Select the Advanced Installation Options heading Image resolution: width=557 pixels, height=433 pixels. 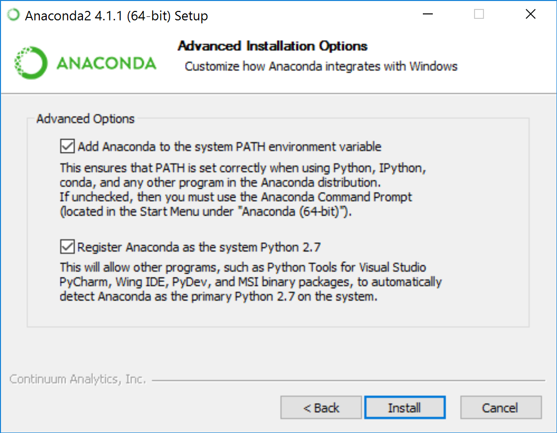272,46
